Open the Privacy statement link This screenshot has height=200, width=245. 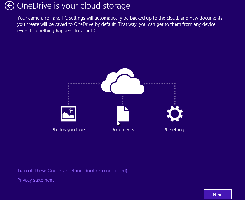tap(36, 180)
